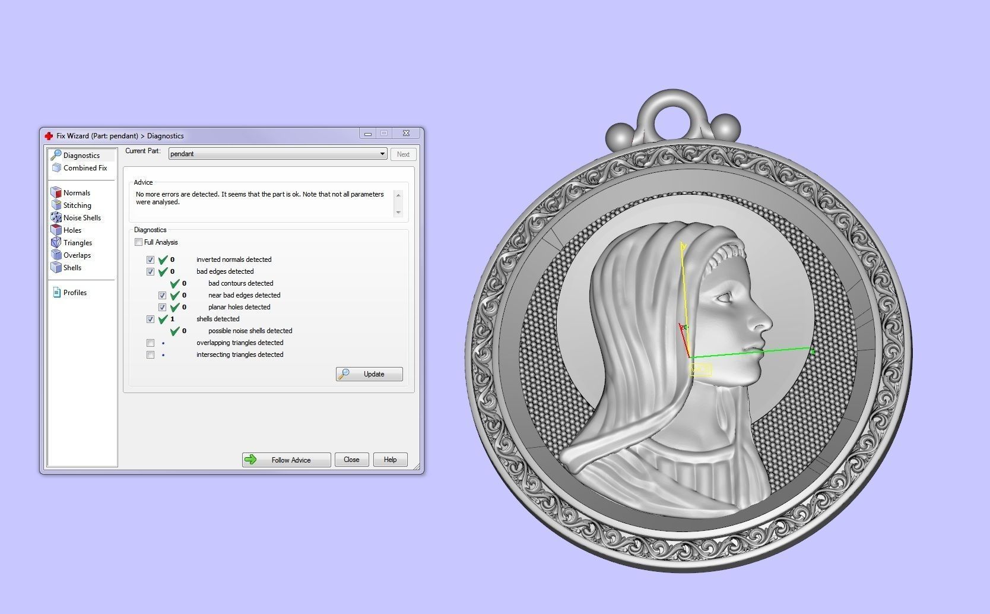
Task: Click the wizard resize grip corner
Action: 416,466
